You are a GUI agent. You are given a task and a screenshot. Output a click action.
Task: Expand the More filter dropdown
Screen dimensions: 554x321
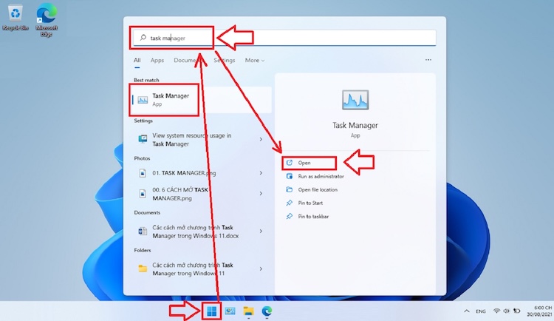point(254,61)
